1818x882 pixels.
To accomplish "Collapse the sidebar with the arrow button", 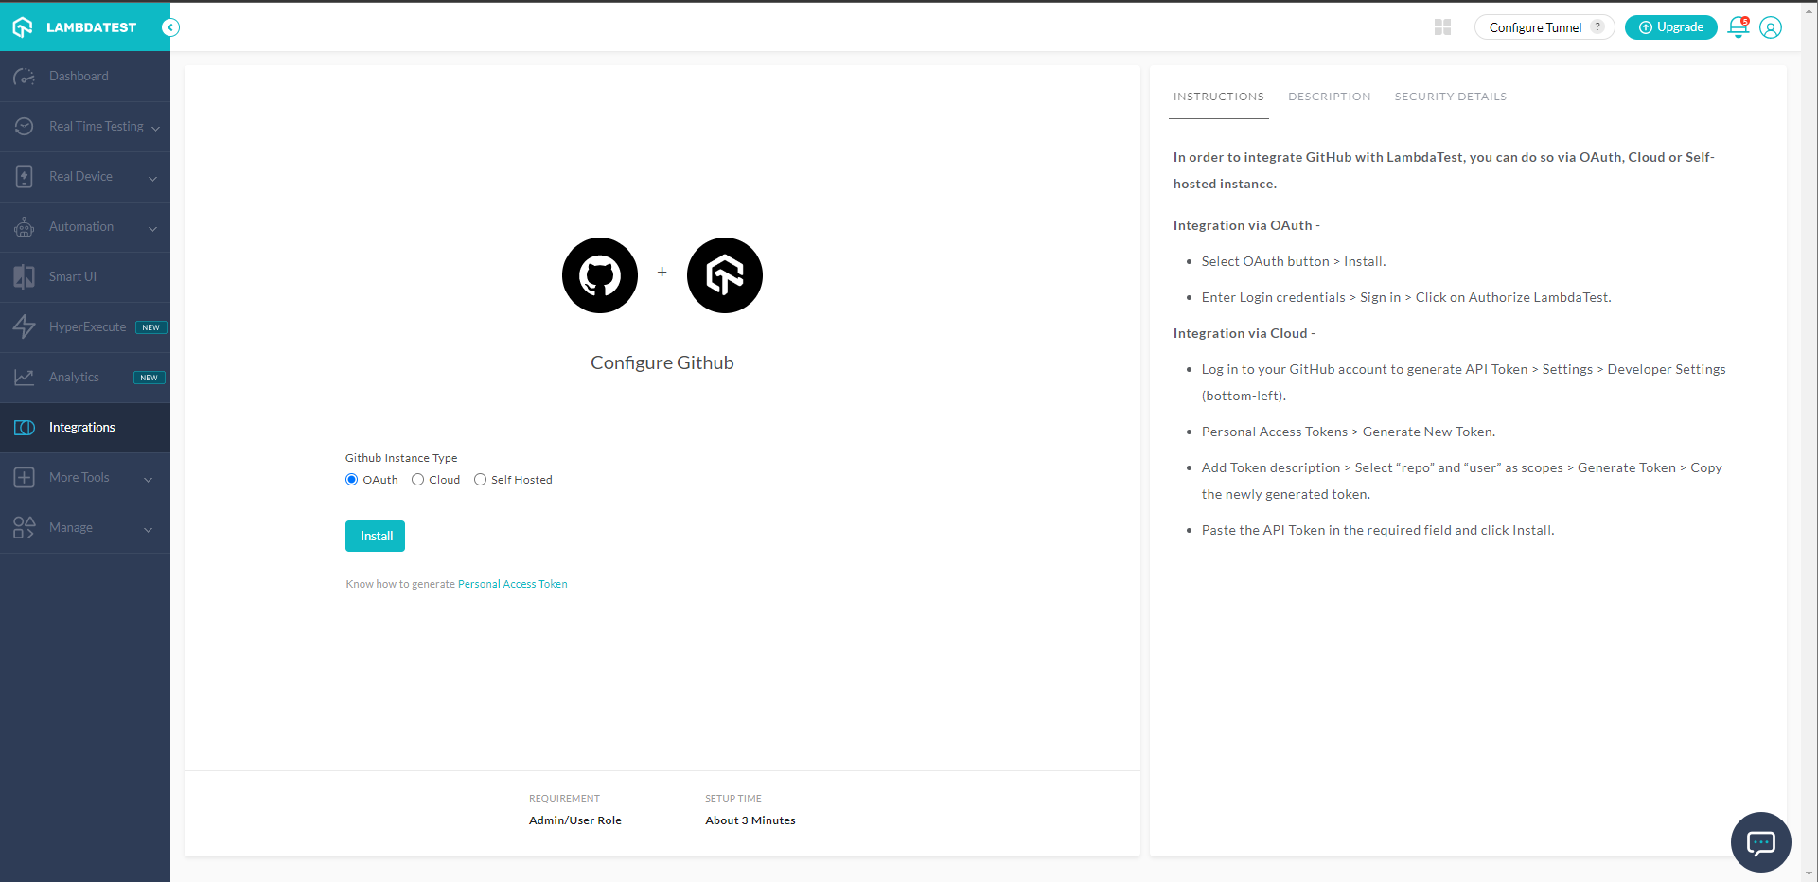I will pos(170,27).
